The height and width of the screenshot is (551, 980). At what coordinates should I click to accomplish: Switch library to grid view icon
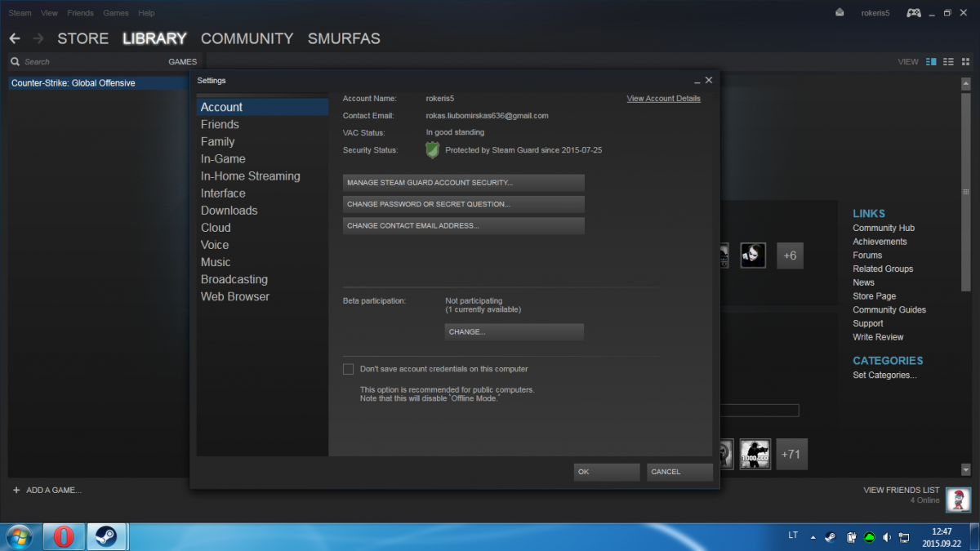(966, 61)
